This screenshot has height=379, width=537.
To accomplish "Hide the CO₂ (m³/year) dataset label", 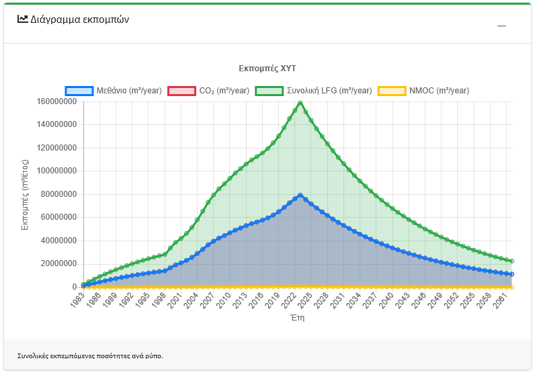I will pos(224,91).
